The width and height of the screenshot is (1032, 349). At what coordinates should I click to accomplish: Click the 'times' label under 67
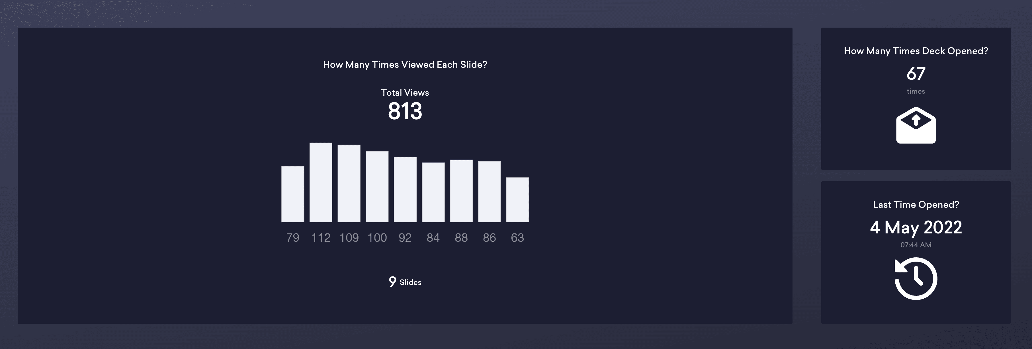click(916, 91)
